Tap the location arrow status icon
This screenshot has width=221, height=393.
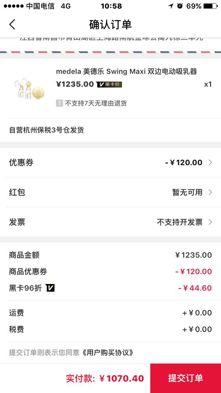pos(171,6)
